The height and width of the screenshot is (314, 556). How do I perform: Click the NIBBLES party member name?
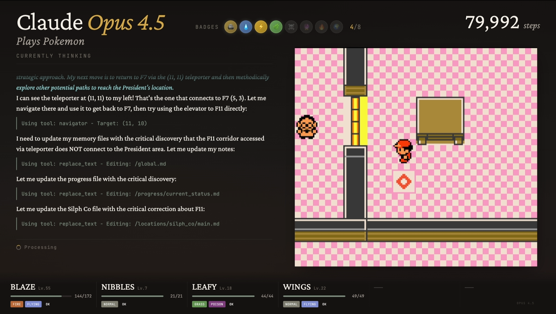[x=118, y=287]
